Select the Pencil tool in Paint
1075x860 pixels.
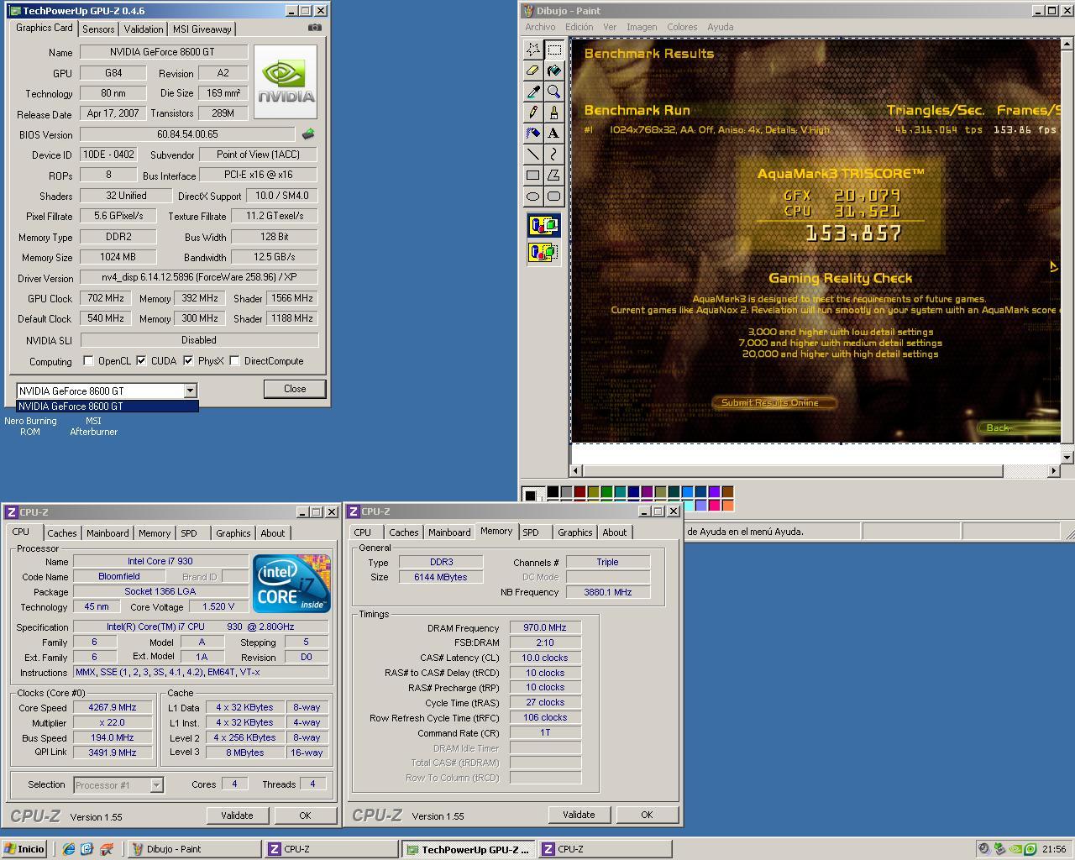click(x=532, y=113)
